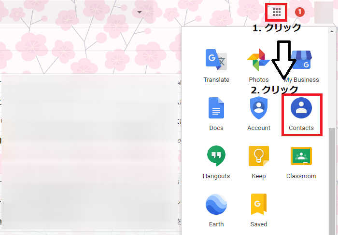
Task: Open Google Translate app
Action: pyautogui.click(x=216, y=65)
